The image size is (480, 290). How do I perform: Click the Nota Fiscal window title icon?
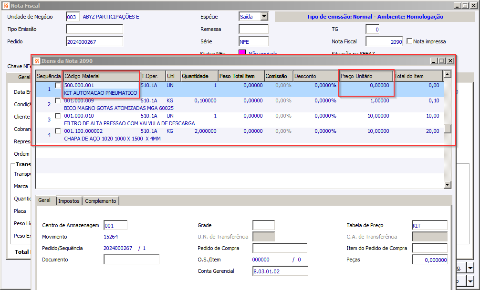tap(5, 6)
